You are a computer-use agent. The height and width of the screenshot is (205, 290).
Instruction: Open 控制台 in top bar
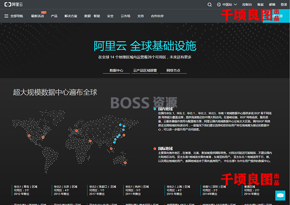click(x=247, y=5)
